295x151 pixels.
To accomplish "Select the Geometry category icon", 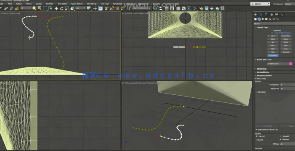I will coord(255,19).
